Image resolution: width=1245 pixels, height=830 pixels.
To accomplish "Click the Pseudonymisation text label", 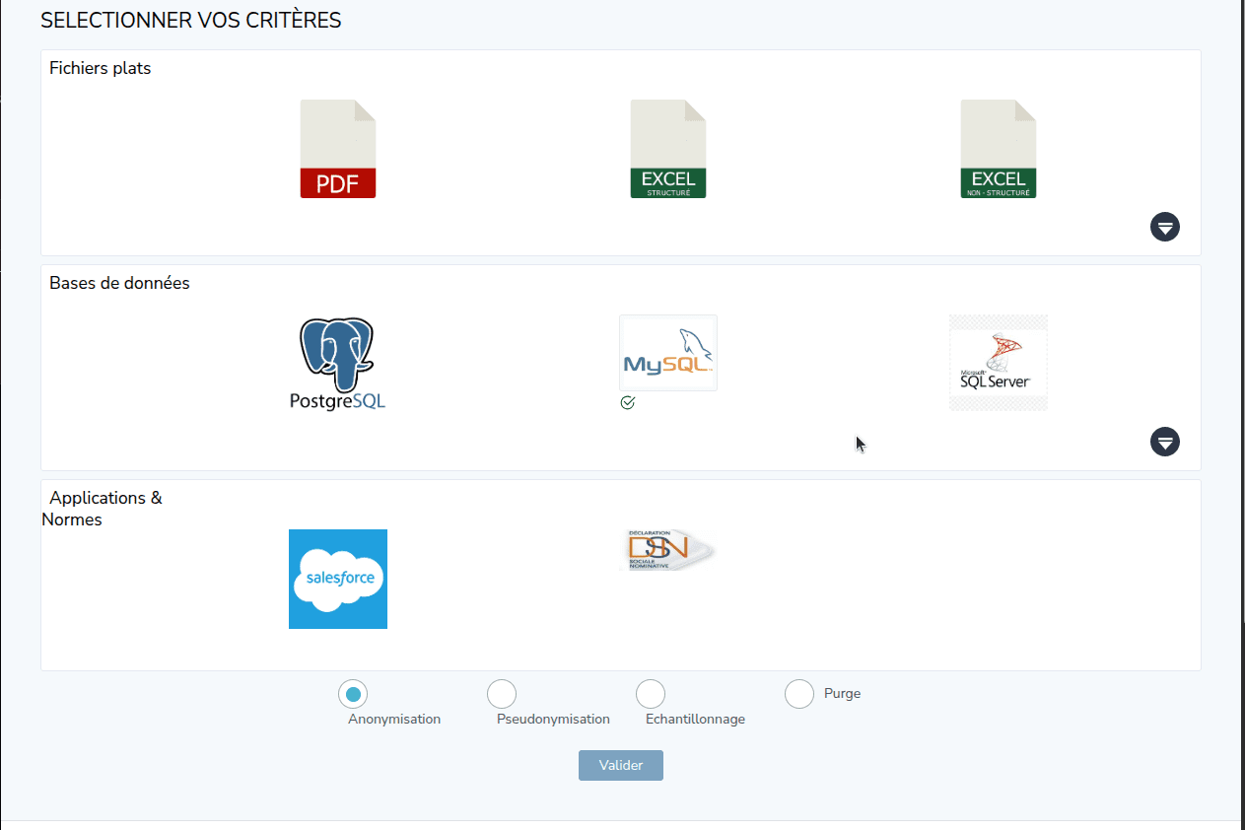I will click(553, 720).
